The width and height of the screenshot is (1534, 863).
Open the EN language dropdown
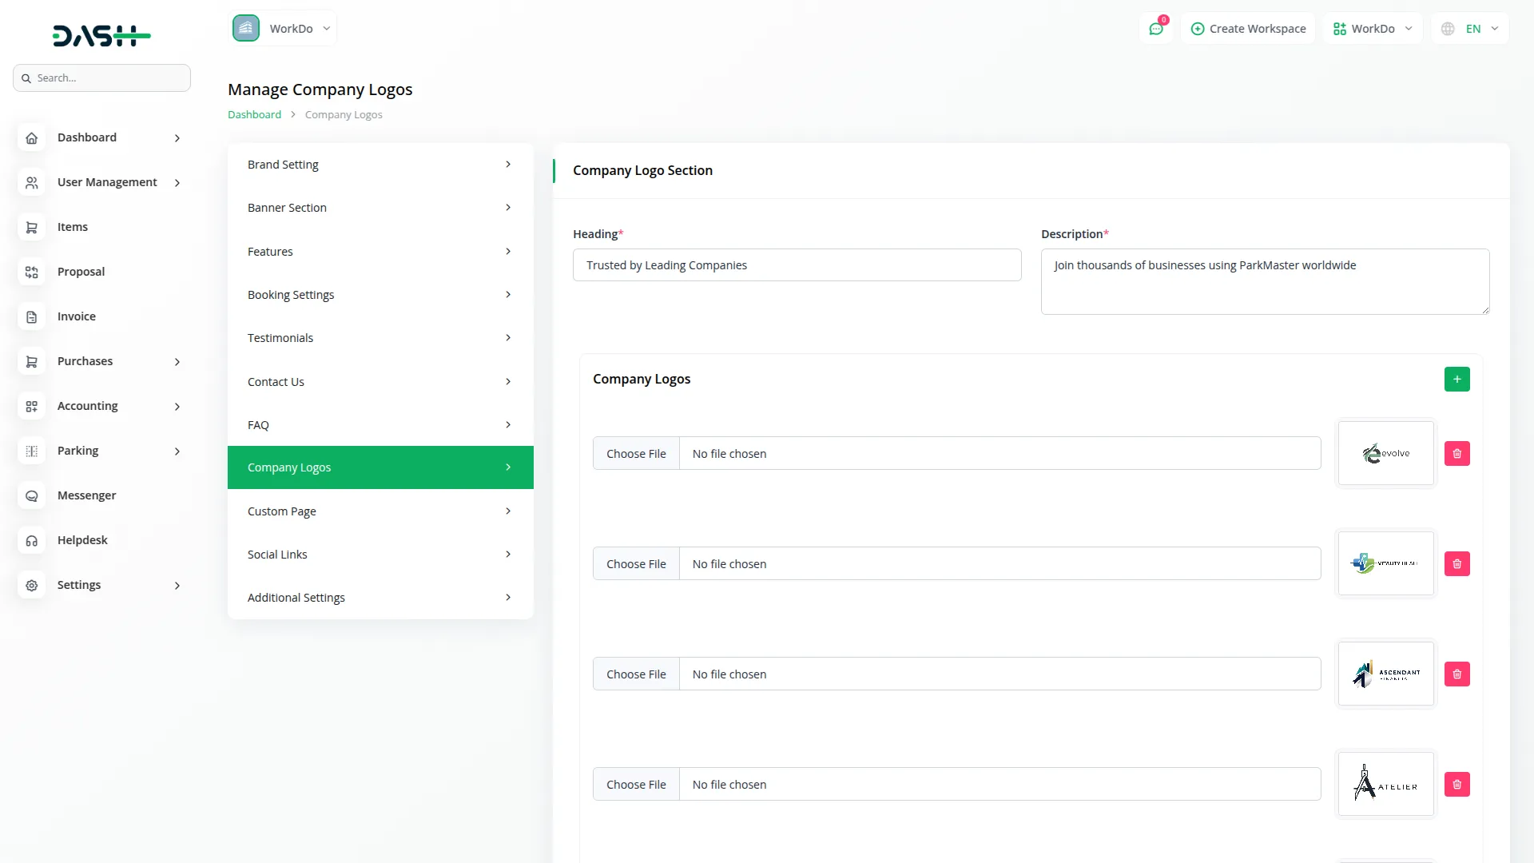click(x=1471, y=29)
